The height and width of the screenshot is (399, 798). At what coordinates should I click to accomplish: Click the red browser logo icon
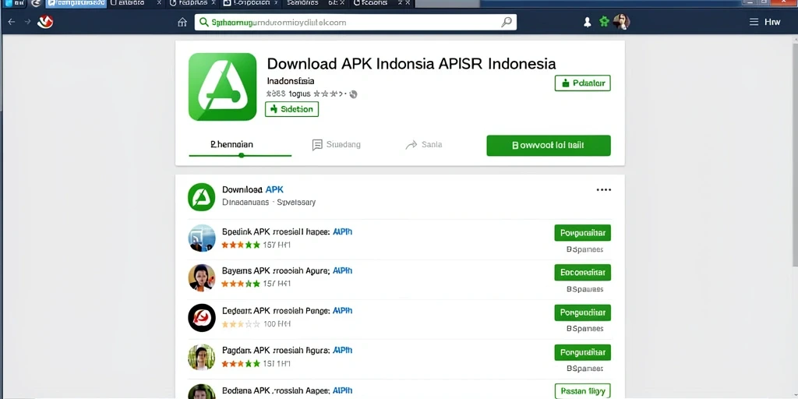[45, 21]
